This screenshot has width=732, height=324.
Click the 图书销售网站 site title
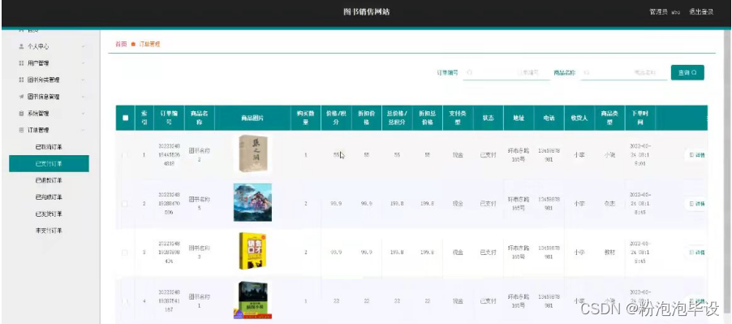point(367,12)
